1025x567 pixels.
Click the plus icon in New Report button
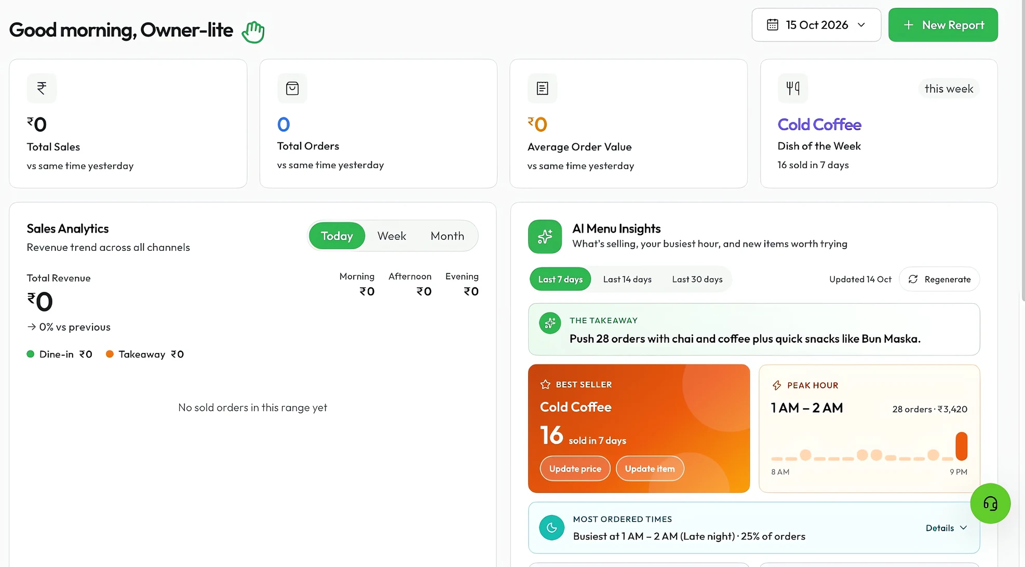click(x=908, y=25)
